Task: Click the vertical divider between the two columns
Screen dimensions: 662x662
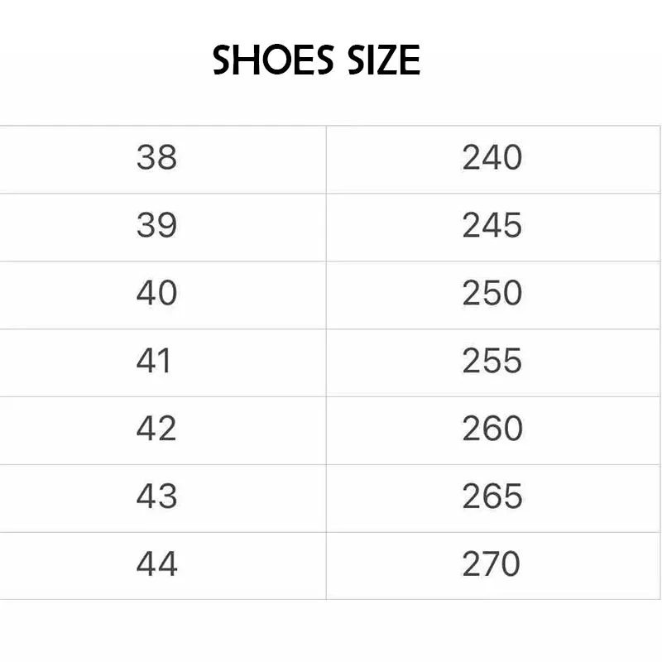Action: tap(326, 362)
